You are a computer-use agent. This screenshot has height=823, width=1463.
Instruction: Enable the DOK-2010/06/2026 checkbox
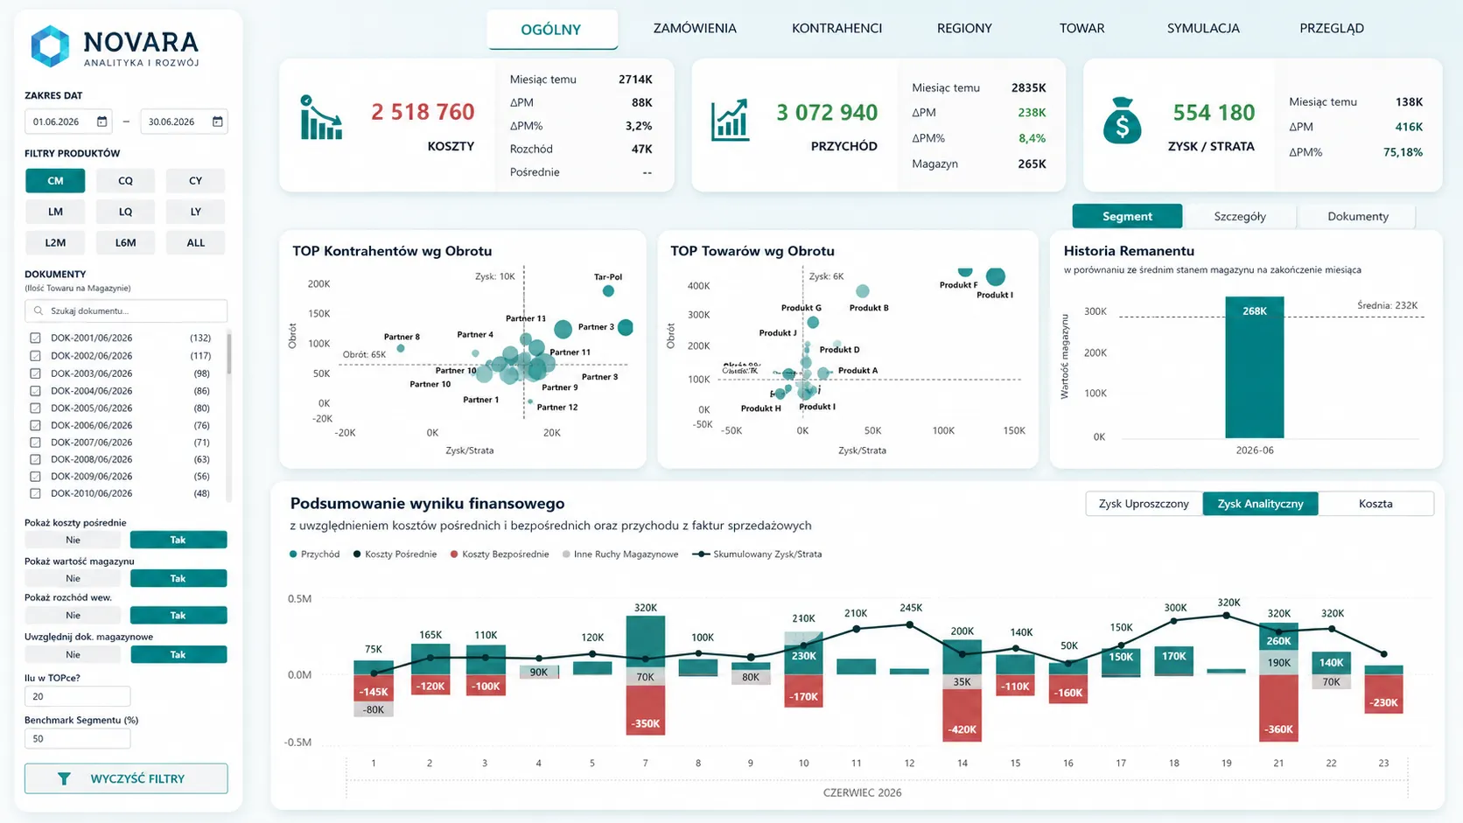tap(35, 493)
